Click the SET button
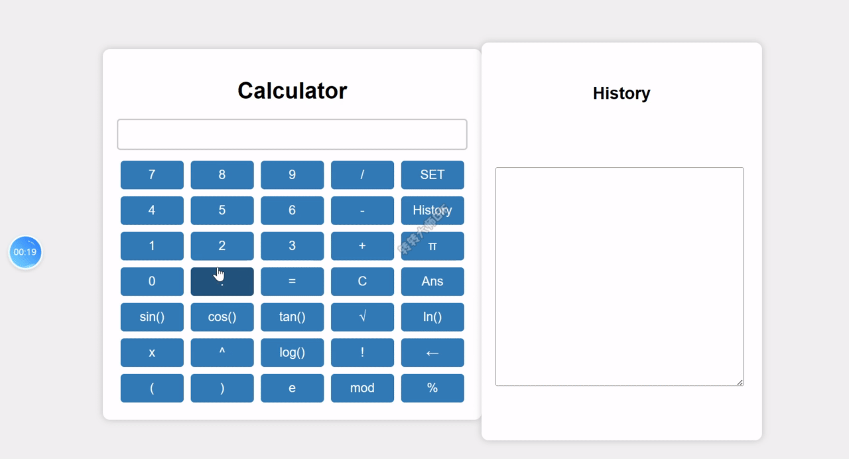 432,174
